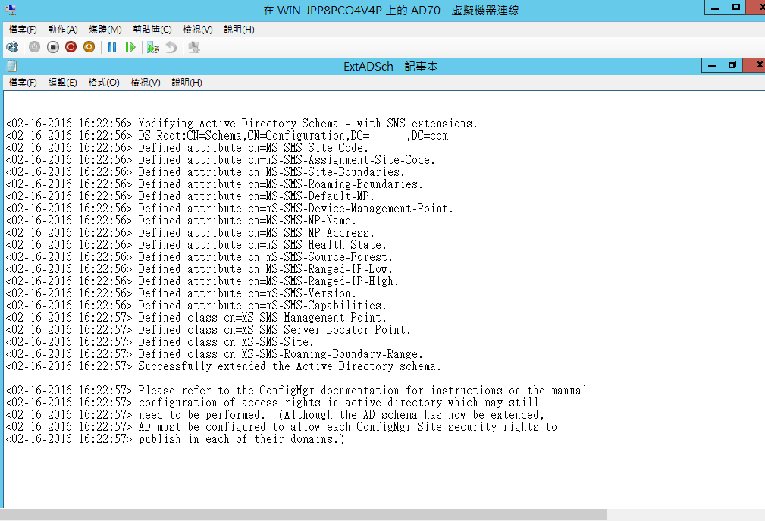This screenshot has width=765, height=521.
Task: Maximize the VM connection window
Action: click(x=736, y=8)
